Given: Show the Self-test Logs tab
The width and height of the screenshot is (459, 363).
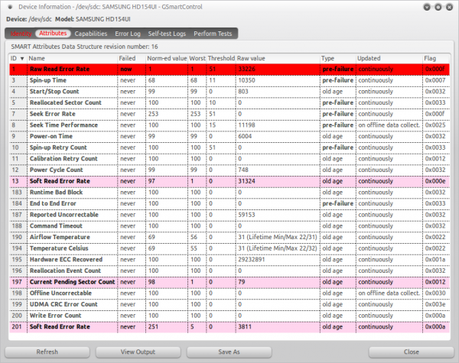Looking at the screenshot, I should [x=167, y=34].
